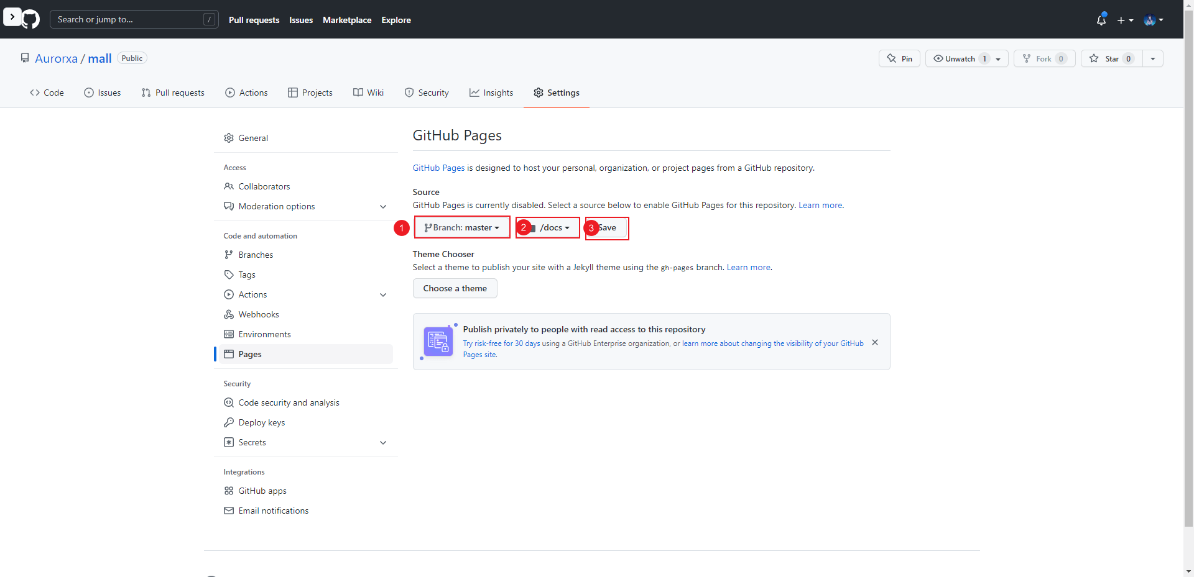Save the Pages source settings
The image size is (1194, 577).
607,227
